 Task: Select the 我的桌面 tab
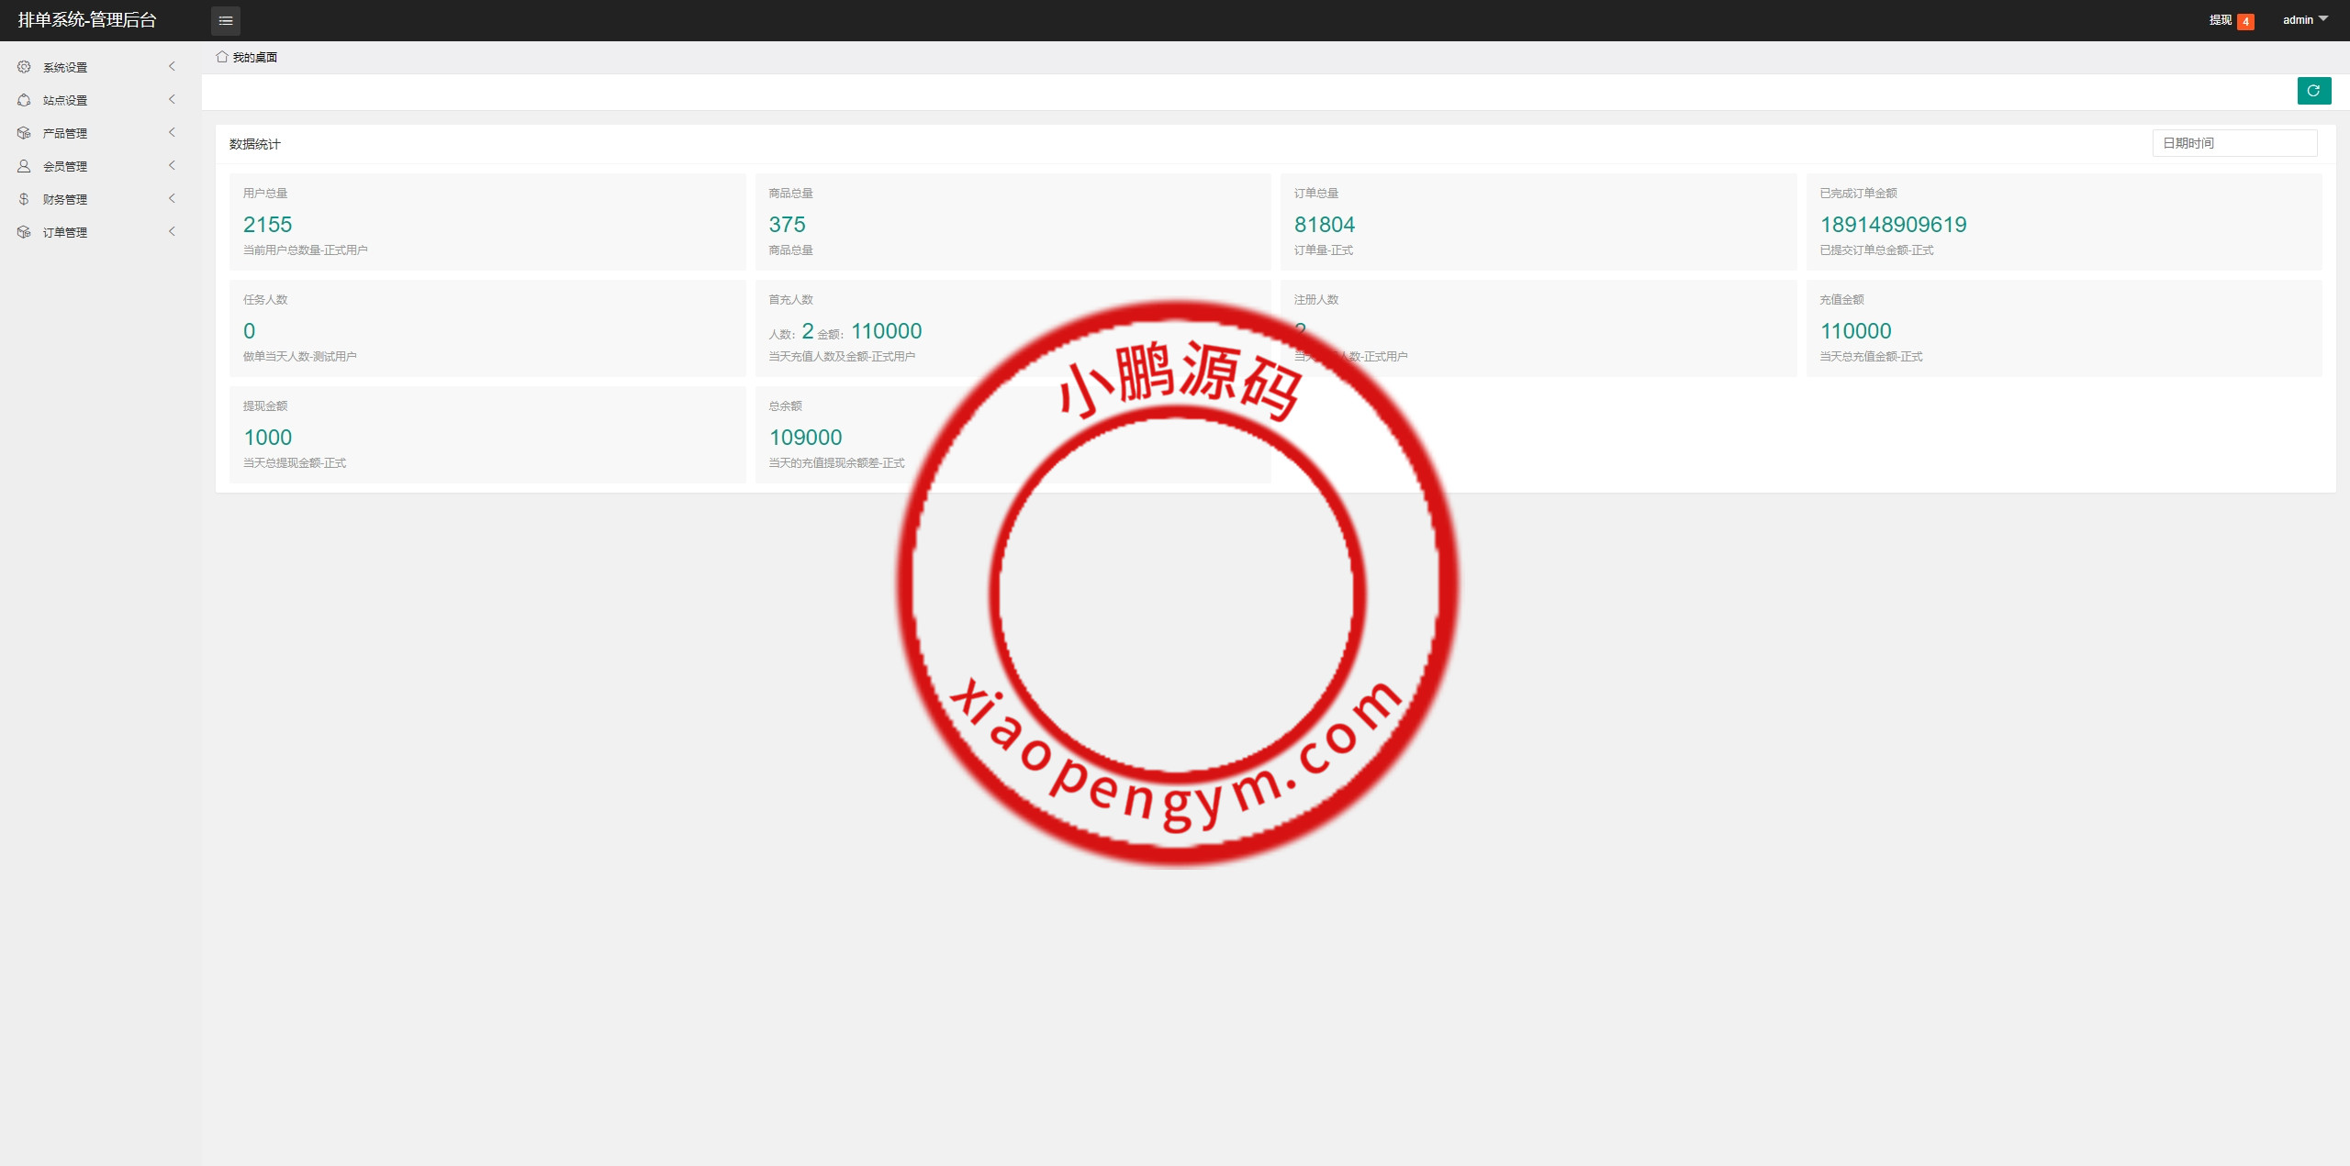point(254,57)
